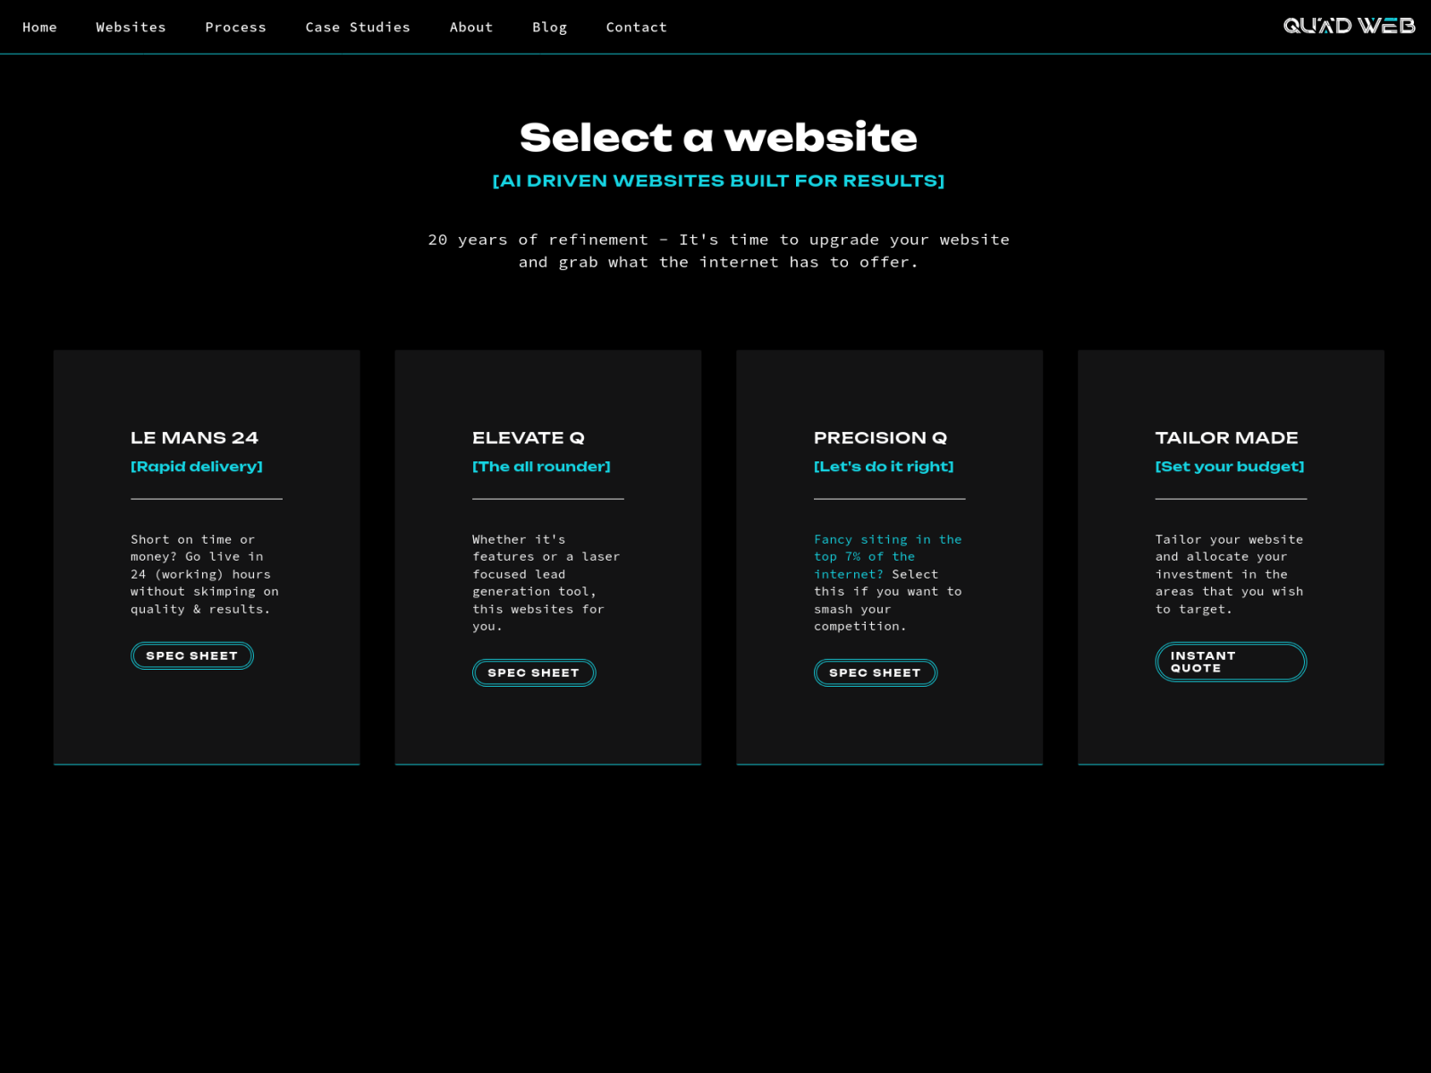The height and width of the screenshot is (1073, 1431).
Task: Open the Elevate Q Spec Sheet button
Action: click(x=534, y=672)
